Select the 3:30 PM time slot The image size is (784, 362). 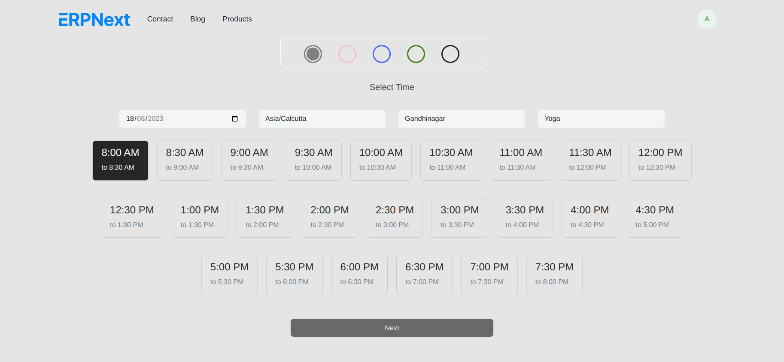[525, 218]
